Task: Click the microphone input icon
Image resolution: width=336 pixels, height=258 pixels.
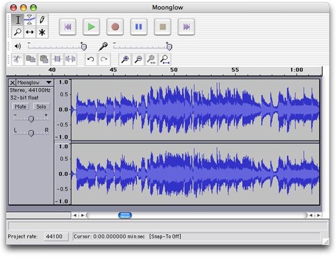Action: point(103,46)
